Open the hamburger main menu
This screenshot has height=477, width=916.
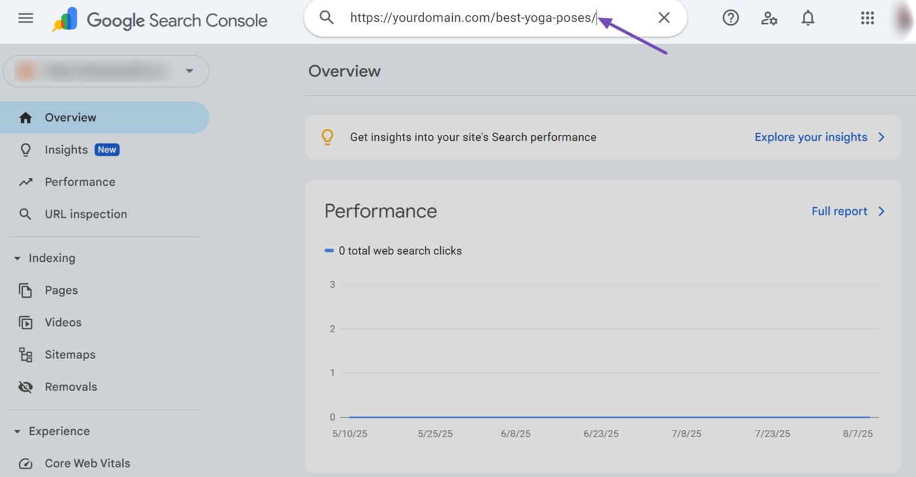click(26, 18)
